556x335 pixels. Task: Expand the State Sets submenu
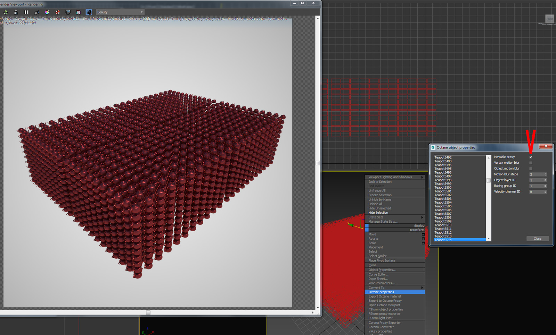click(x=395, y=217)
